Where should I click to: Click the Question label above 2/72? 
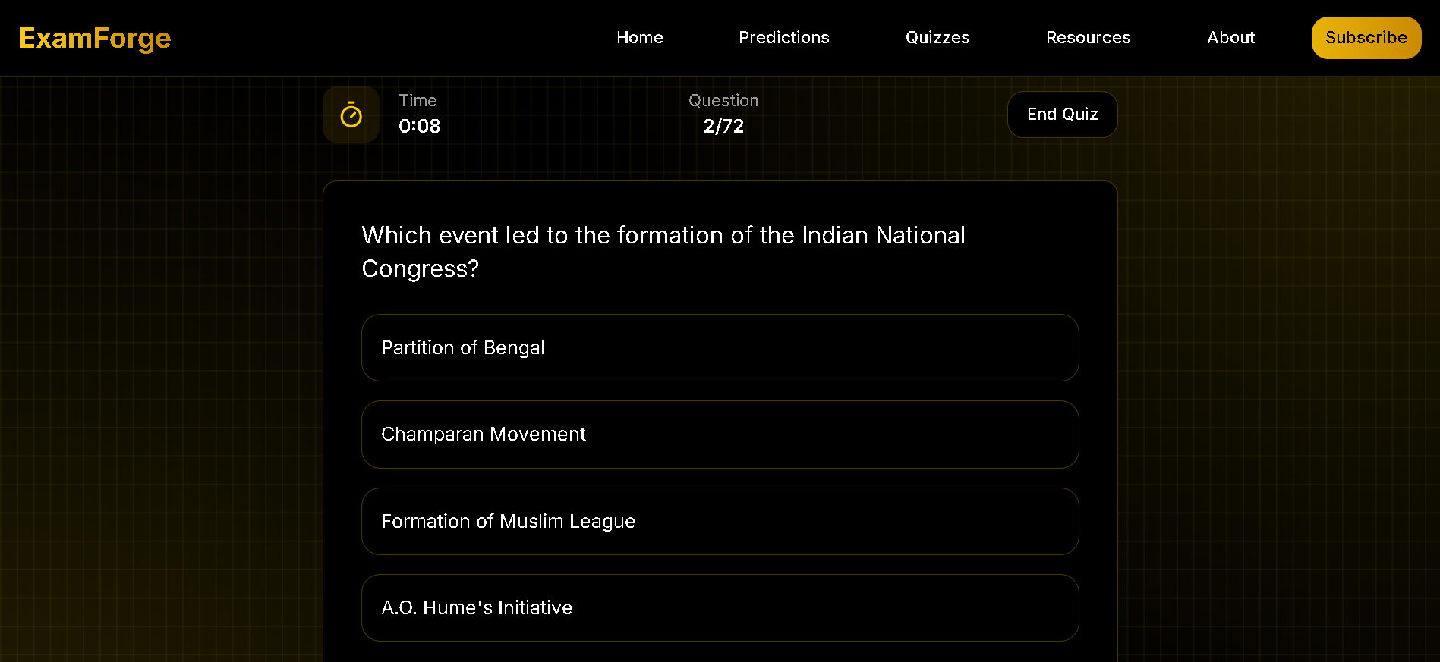tap(723, 100)
